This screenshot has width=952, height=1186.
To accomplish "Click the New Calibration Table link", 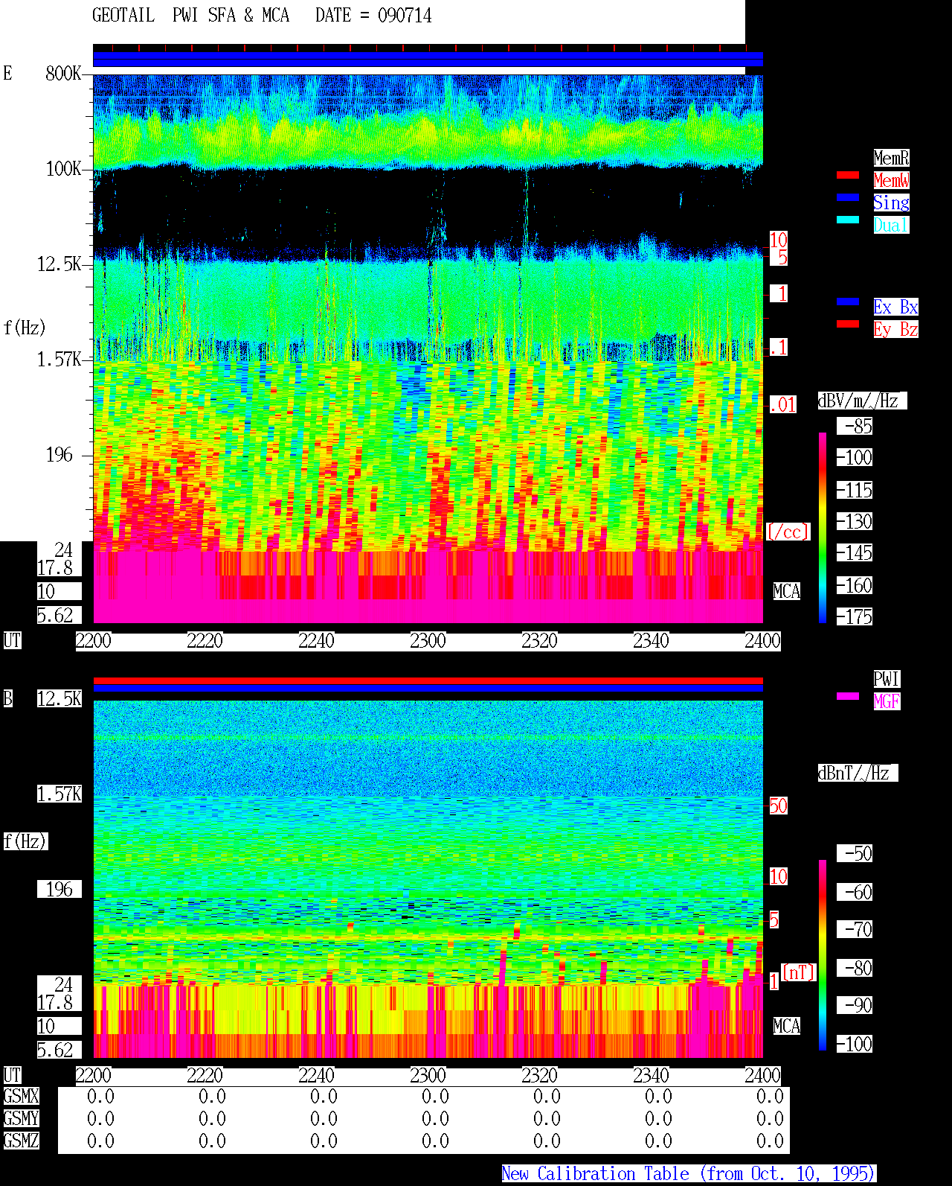I will (x=689, y=1174).
